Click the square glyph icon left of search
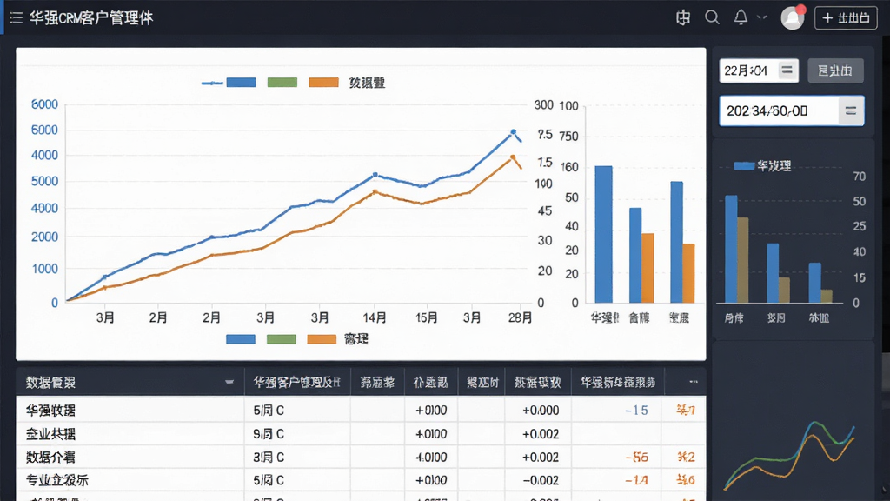The image size is (890, 501). (x=683, y=17)
